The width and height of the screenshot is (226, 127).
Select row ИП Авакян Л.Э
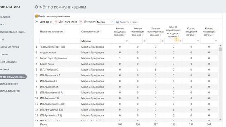pyautogui.click(x=126, y=81)
